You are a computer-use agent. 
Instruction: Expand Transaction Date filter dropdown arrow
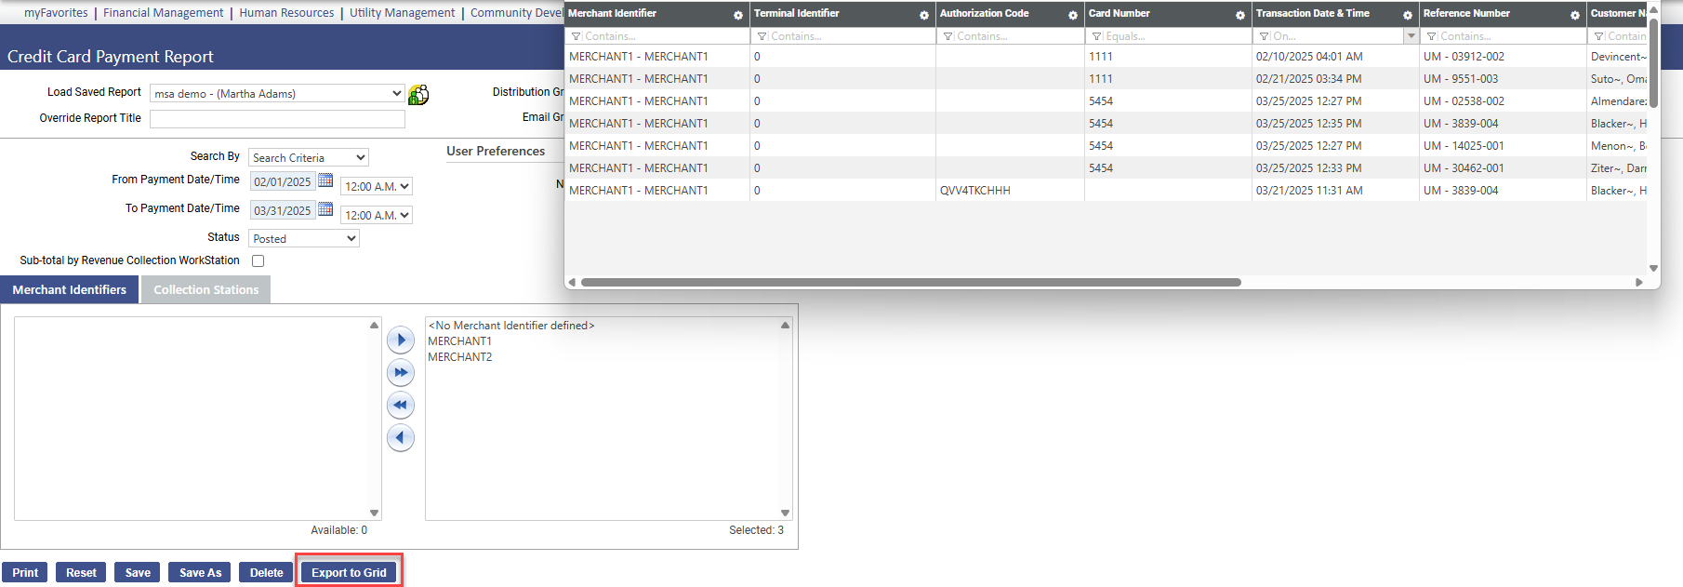pos(1411,36)
